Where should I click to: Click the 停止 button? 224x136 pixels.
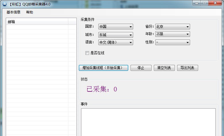coord(141,68)
